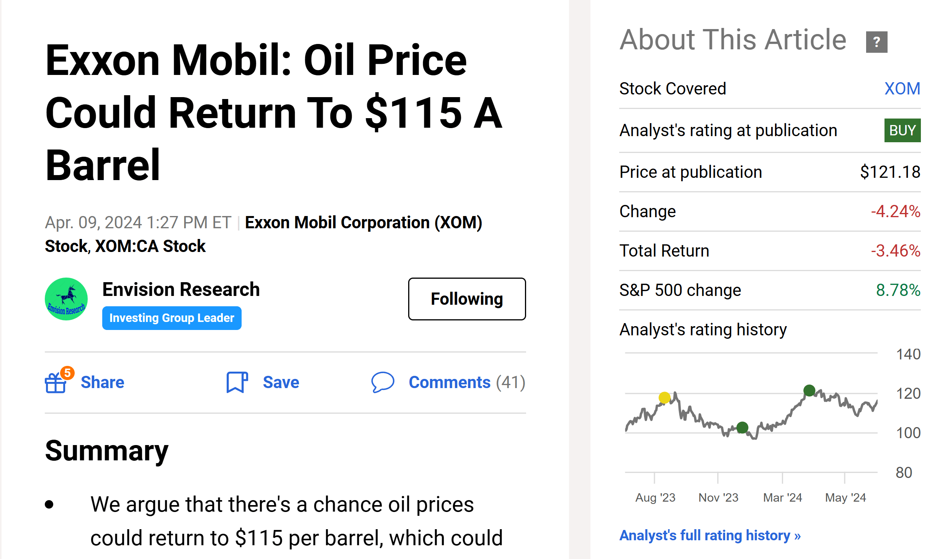Open the XOM:CA Stock link
The width and height of the screenshot is (945, 559).
150,246
